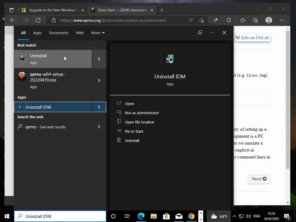Click the 64°F weather widget
The width and height of the screenshot is (296, 222).
(219, 216)
